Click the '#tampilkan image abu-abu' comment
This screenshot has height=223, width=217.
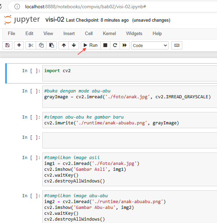(x=76, y=196)
